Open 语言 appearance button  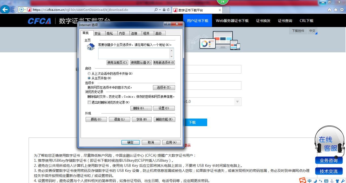120,119
